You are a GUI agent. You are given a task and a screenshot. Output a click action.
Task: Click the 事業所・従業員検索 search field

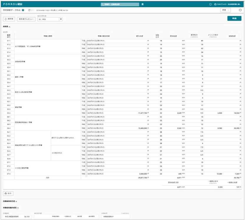[120, 4]
